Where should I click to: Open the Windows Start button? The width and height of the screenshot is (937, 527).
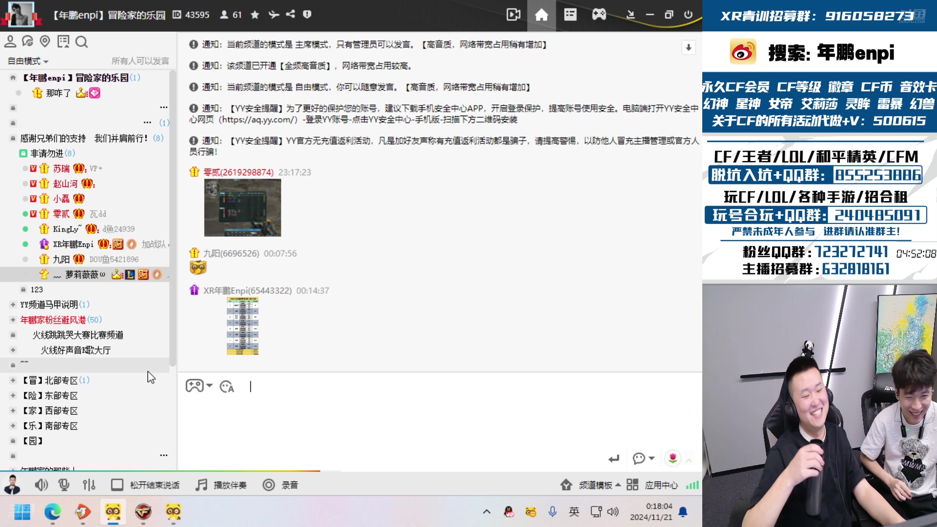click(x=22, y=511)
